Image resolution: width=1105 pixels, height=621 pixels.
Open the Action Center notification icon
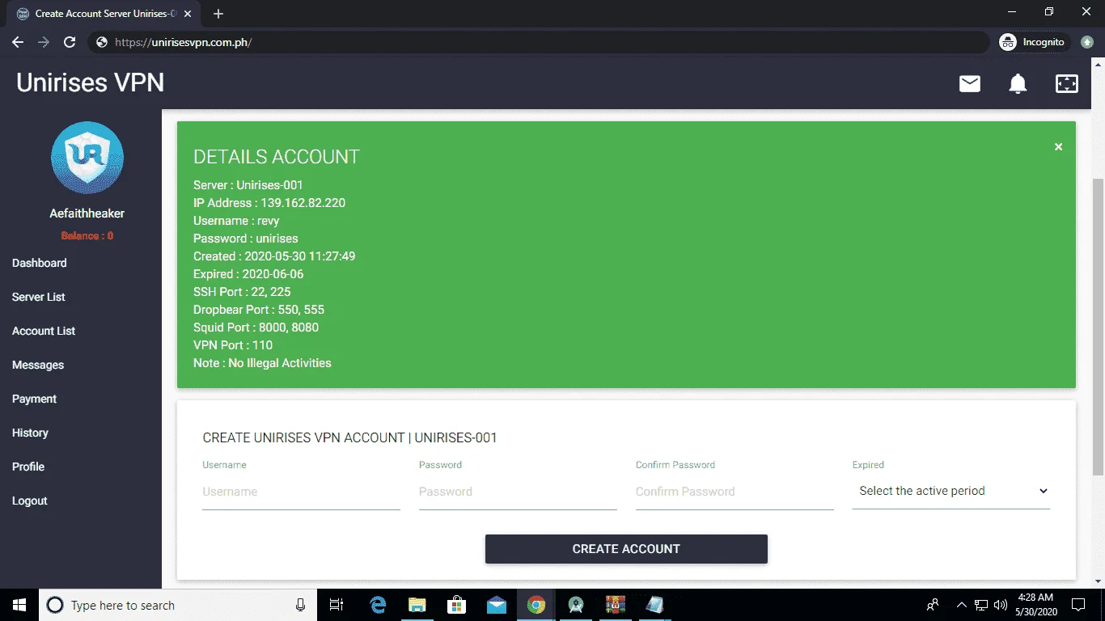[x=1078, y=605]
